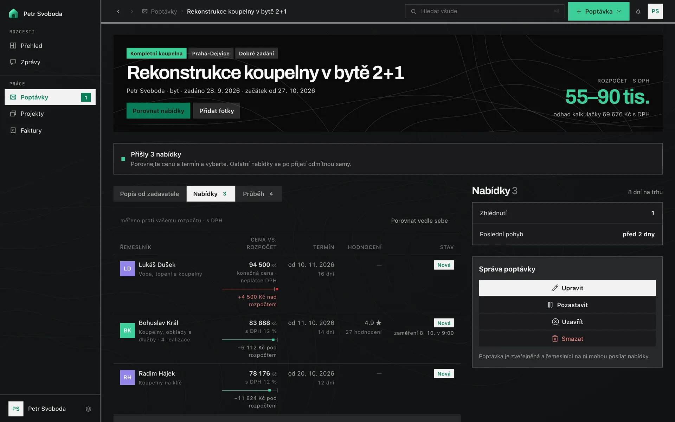675x422 pixels.
Task: Switch to Popis od zadavatele tab
Action: click(149, 194)
